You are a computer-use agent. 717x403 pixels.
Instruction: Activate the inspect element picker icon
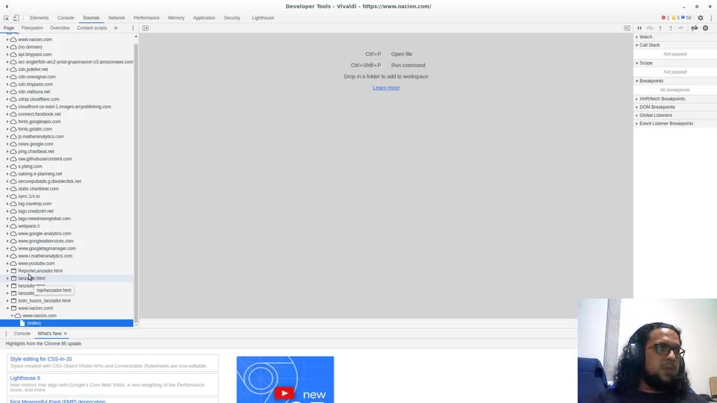tap(7, 18)
